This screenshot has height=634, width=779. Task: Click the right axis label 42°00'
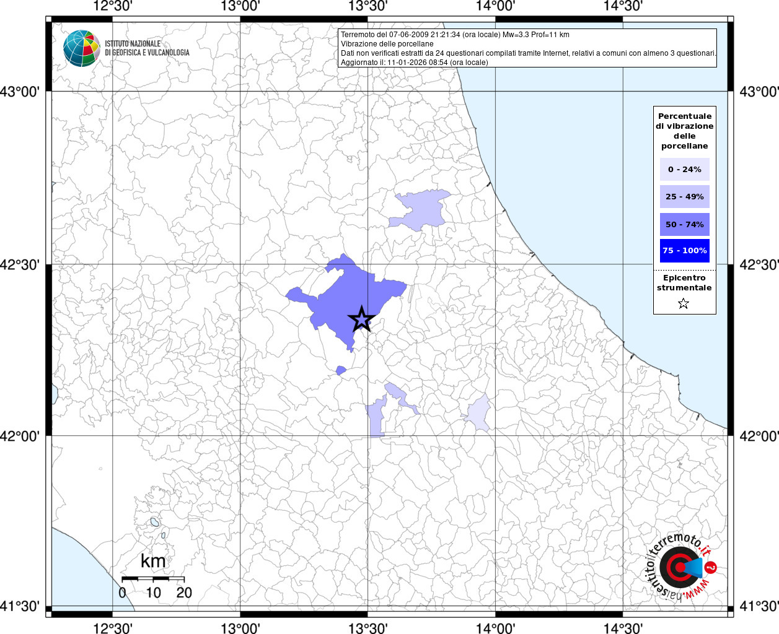tap(759, 436)
